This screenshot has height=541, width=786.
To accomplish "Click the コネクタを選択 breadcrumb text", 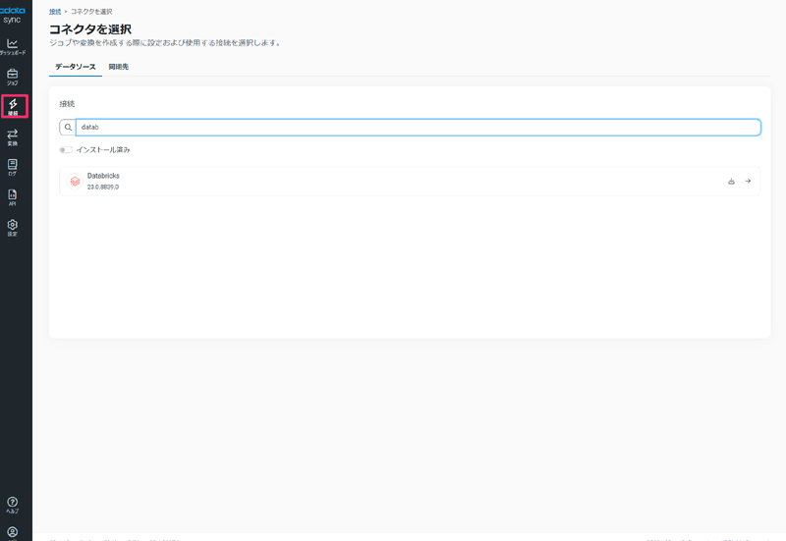I will tap(91, 12).
